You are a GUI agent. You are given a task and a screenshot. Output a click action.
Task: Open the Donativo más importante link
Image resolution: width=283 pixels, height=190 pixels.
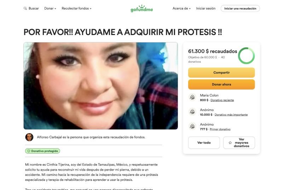coord(231,115)
